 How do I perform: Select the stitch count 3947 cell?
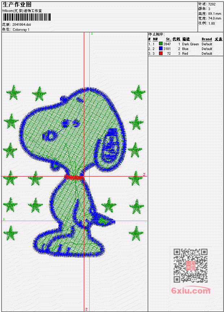pos(167,44)
